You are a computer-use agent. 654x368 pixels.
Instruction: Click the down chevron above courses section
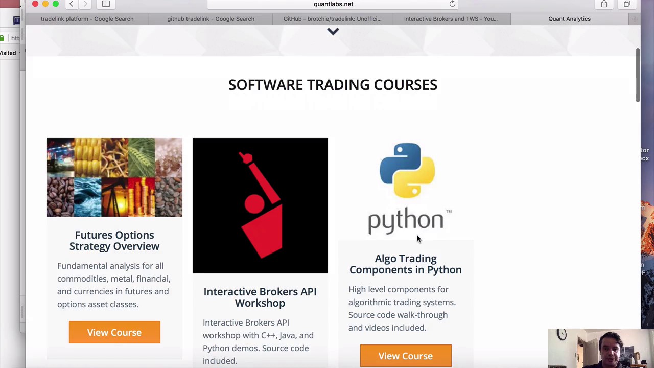[333, 32]
